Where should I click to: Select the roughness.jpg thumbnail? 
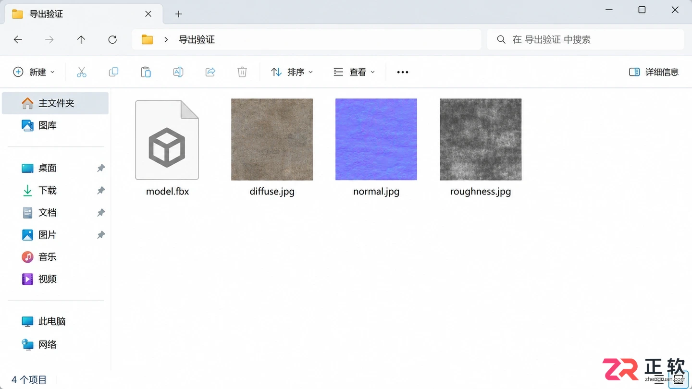tap(481, 140)
